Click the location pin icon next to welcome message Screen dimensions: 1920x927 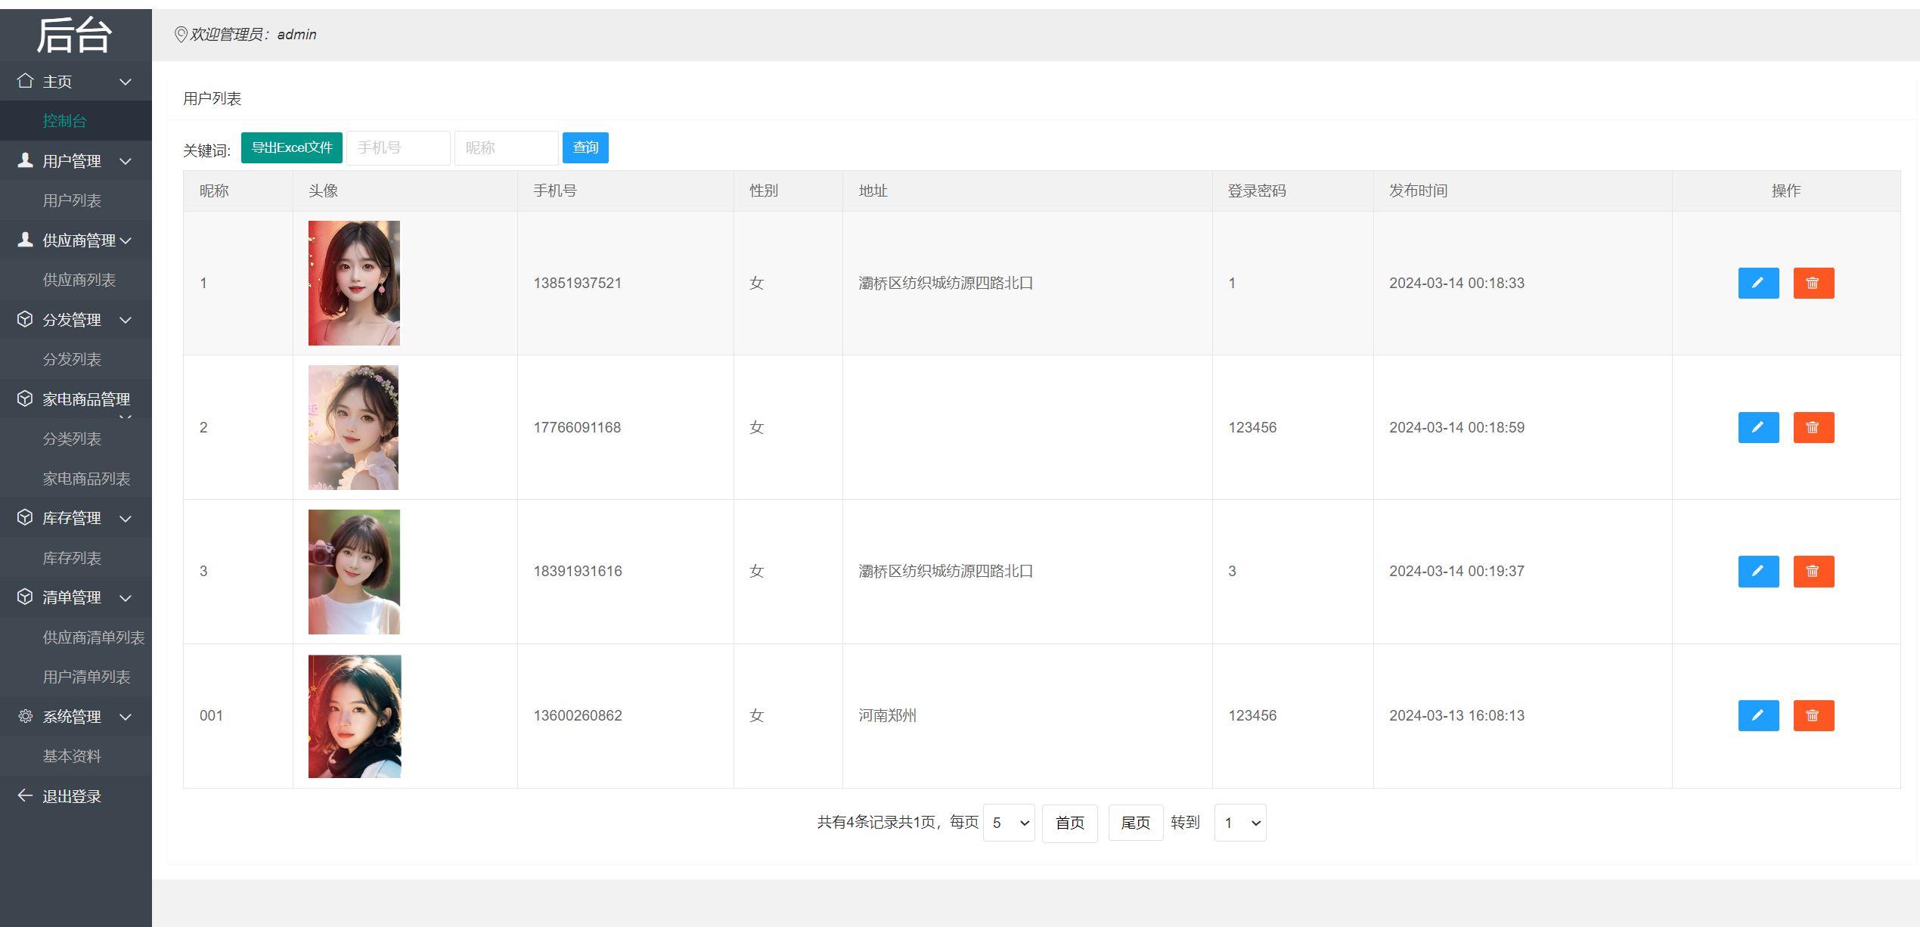click(x=180, y=34)
